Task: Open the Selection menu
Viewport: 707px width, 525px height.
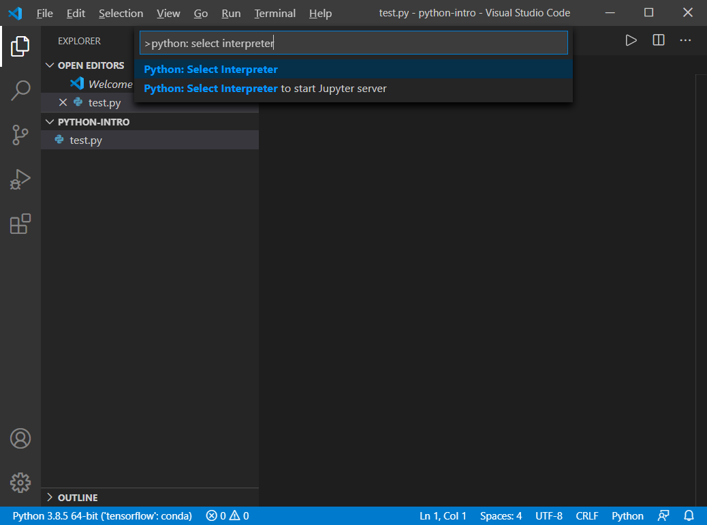Action: 121,13
